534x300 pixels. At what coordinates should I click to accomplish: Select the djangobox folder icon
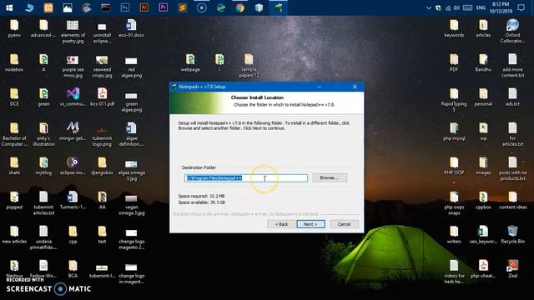[102, 166]
